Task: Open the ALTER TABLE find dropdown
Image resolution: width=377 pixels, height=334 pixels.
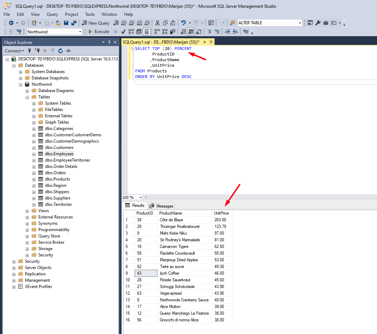Action: (x=300, y=23)
